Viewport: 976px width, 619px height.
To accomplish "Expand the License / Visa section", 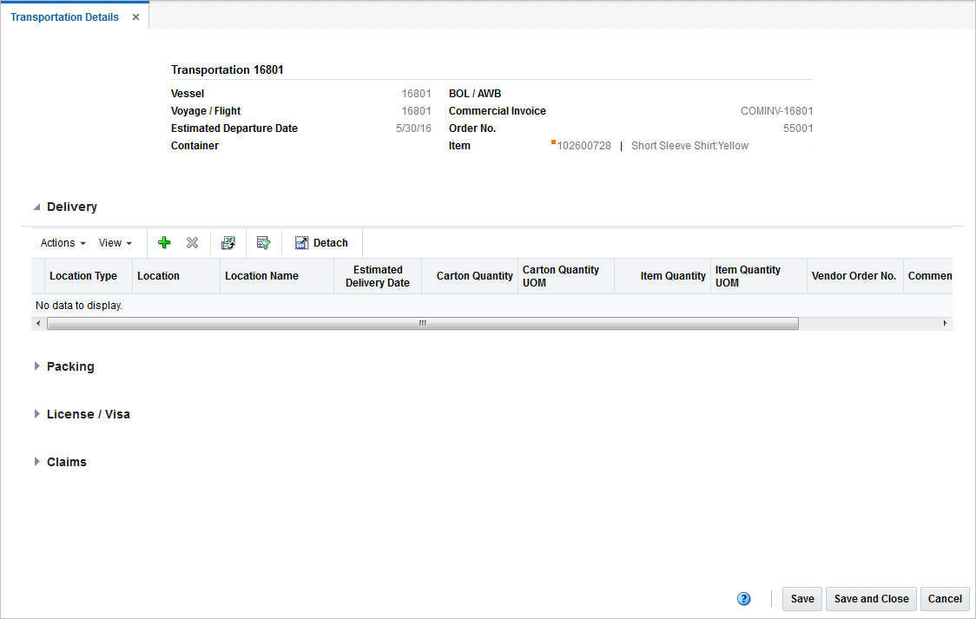I will pyautogui.click(x=36, y=414).
